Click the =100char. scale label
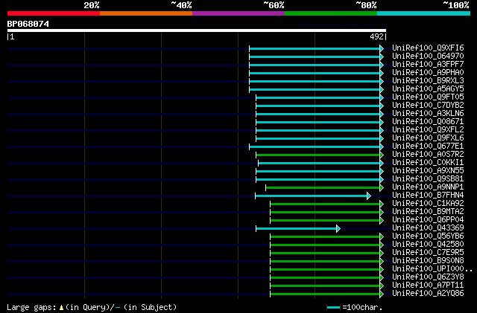477x313 pixels. click(x=362, y=307)
